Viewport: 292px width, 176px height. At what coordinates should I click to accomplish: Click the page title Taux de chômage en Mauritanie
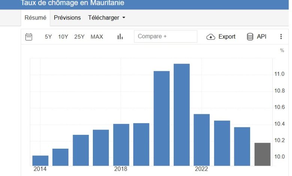(72, 3)
